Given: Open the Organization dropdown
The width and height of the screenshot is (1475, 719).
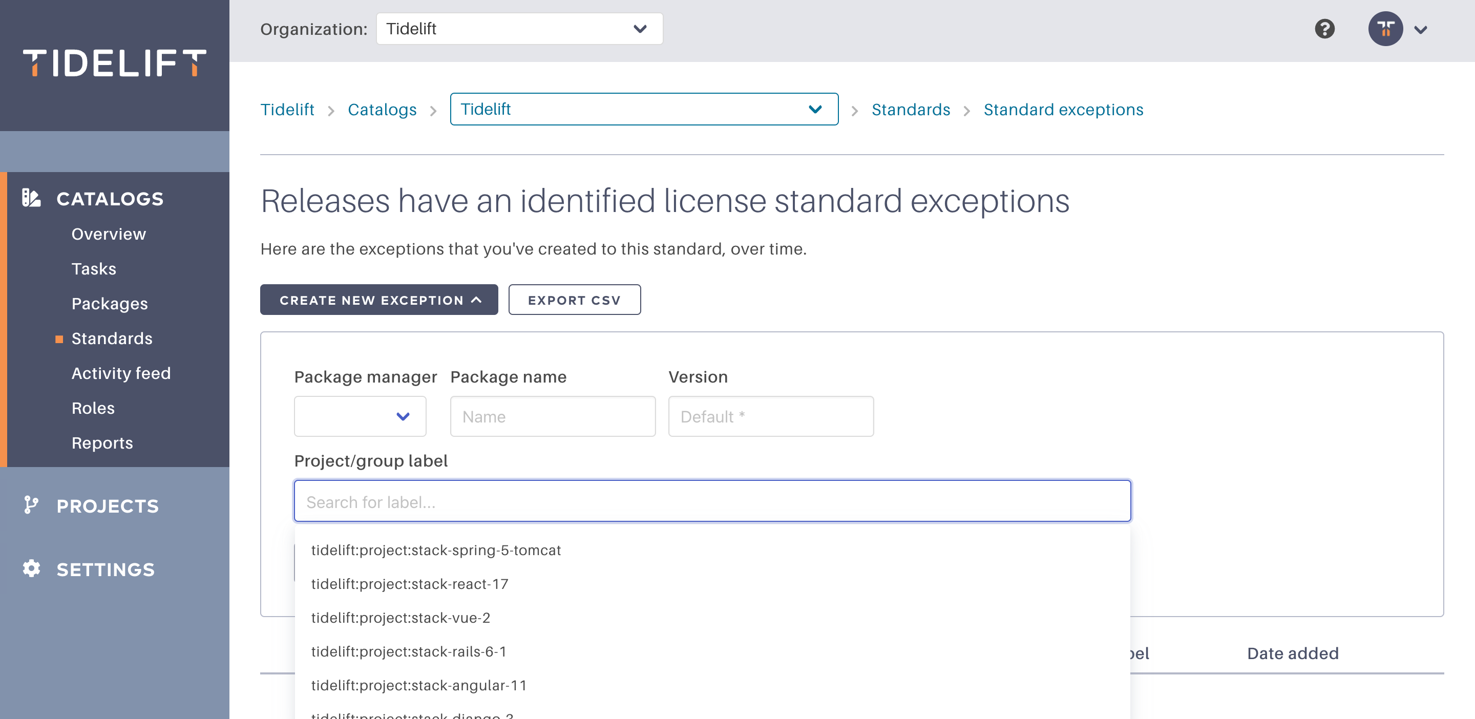Looking at the screenshot, I should (519, 29).
